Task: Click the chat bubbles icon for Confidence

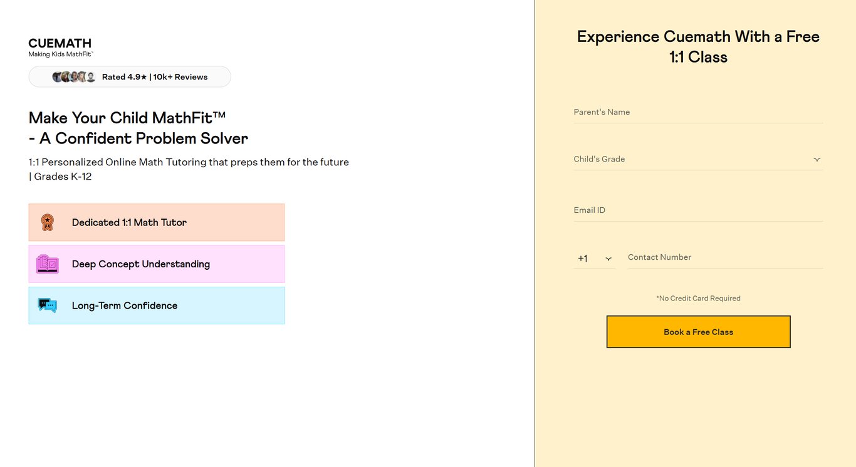Action: 47,305
